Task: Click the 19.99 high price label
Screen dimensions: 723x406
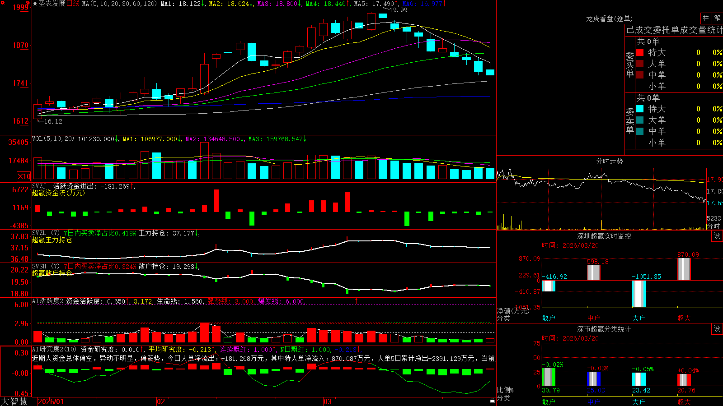Action: pos(398,10)
